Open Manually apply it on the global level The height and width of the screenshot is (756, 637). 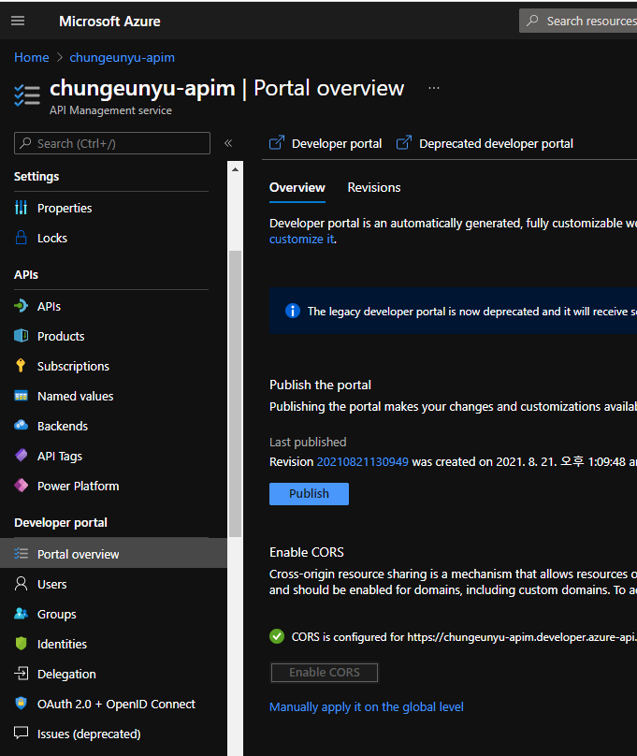[x=366, y=706]
